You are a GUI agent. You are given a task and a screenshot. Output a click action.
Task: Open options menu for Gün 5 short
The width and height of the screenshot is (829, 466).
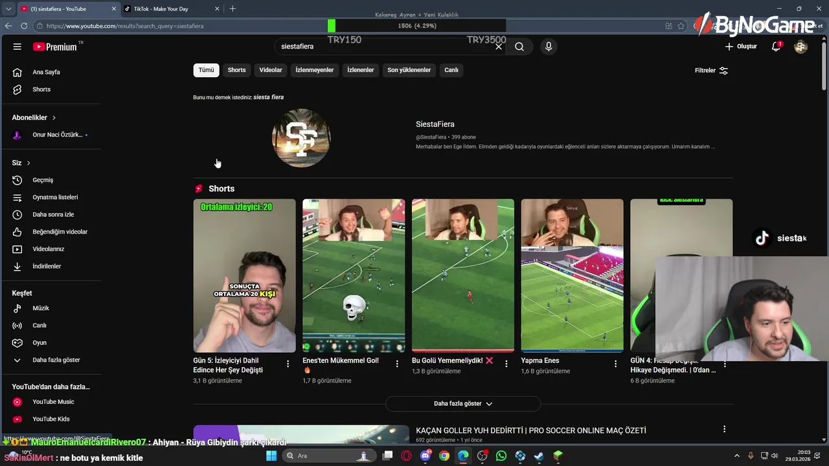pos(288,364)
